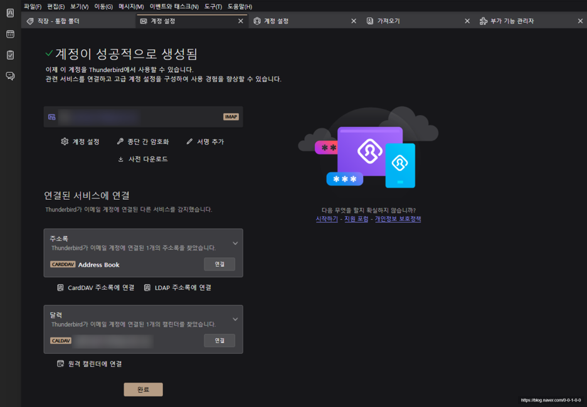Open 계정 설정 for the new account
This screenshot has width=587, height=407.
pos(80,142)
